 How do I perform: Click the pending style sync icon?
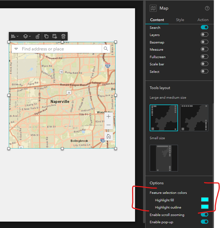pyautogui.click(x=55, y=36)
